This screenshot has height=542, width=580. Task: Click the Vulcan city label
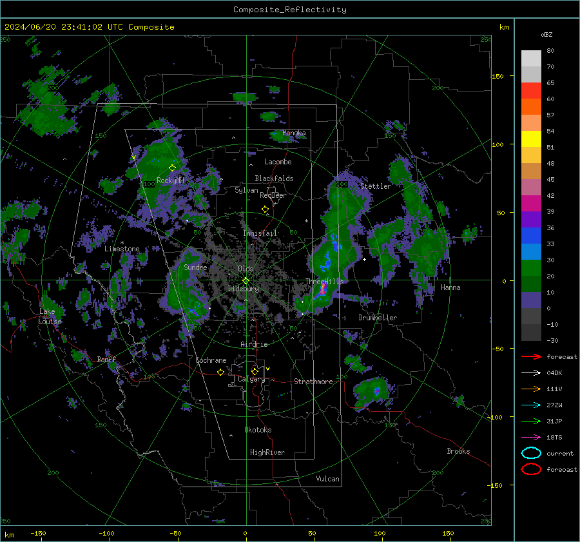[x=327, y=479]
